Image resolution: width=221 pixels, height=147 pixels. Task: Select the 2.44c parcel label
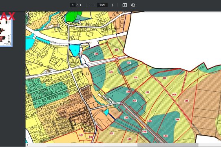pos(166,136)
